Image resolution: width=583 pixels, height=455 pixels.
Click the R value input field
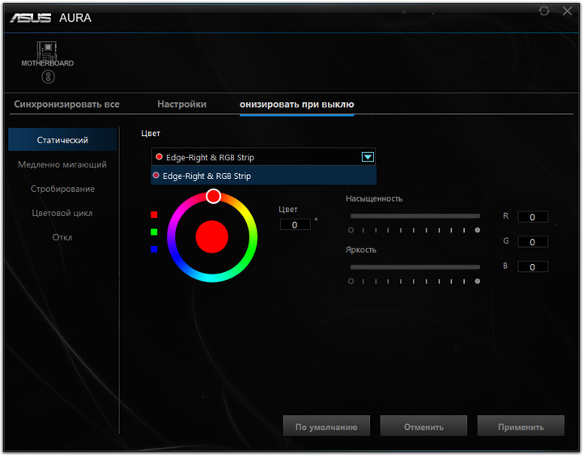(533, 217)
